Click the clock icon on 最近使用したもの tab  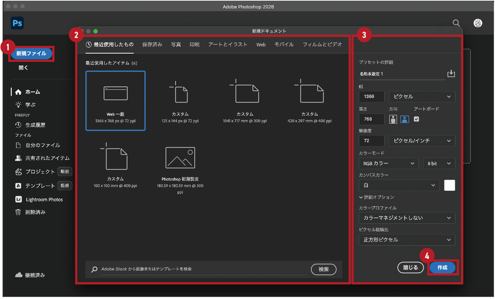pyautogui.click(x=89, y=45)
